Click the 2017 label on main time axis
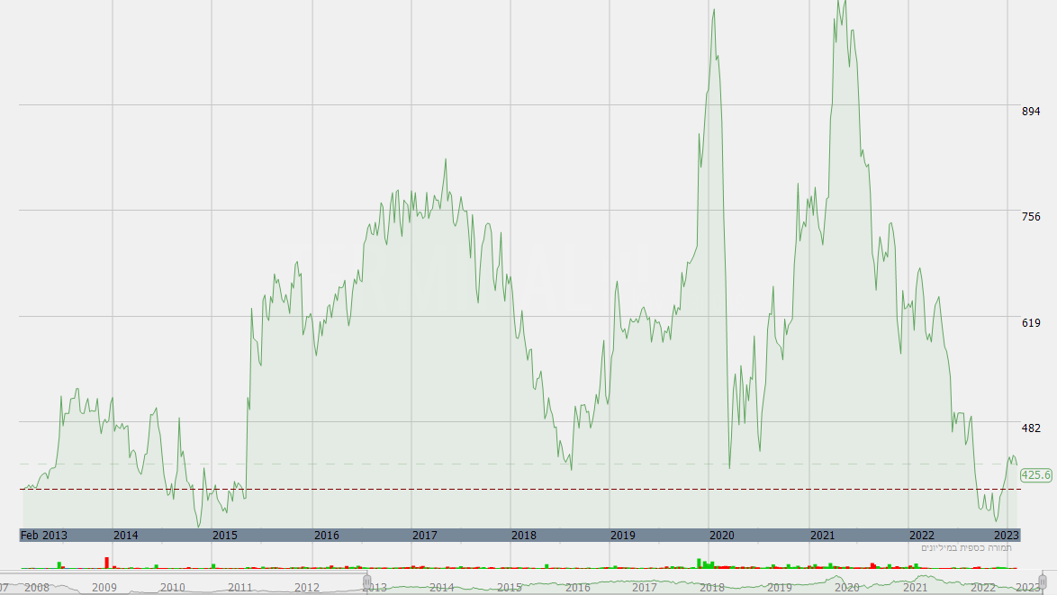 click(425, 535)
